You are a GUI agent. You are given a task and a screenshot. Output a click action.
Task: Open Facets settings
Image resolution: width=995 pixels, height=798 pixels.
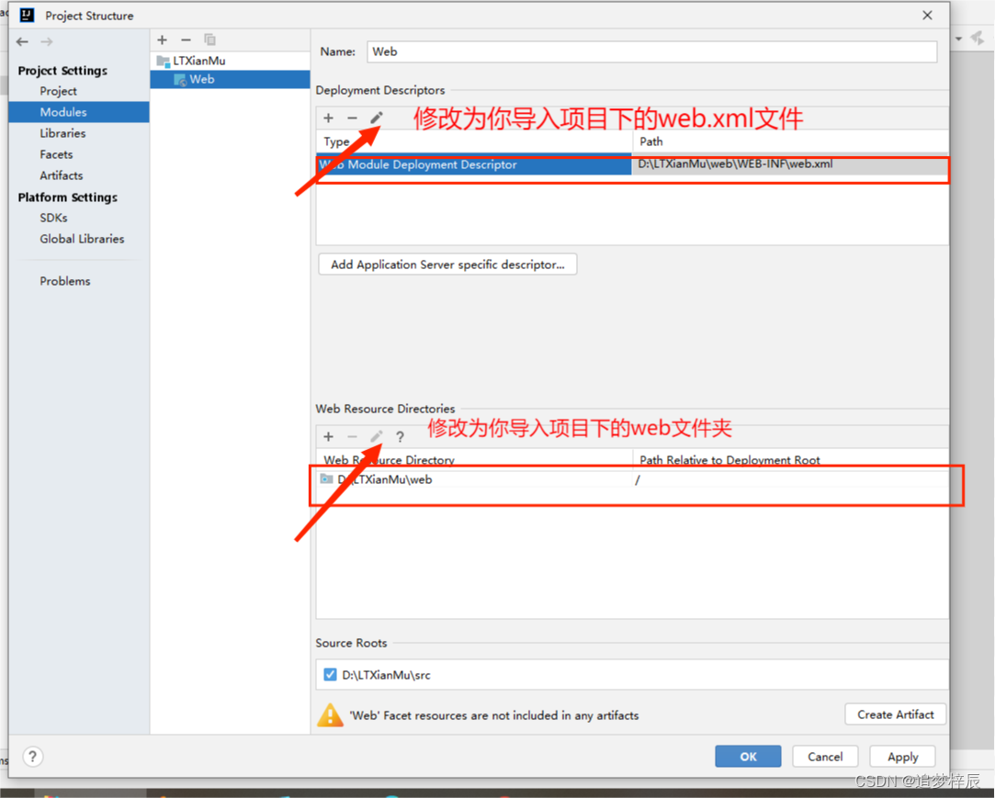pyautogui.click(x=56, y=154)
